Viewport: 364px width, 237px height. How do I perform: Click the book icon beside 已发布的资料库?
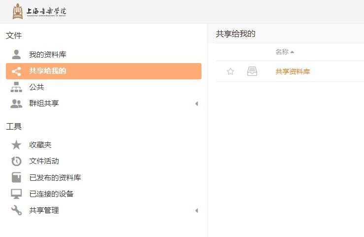pos(16,177)
